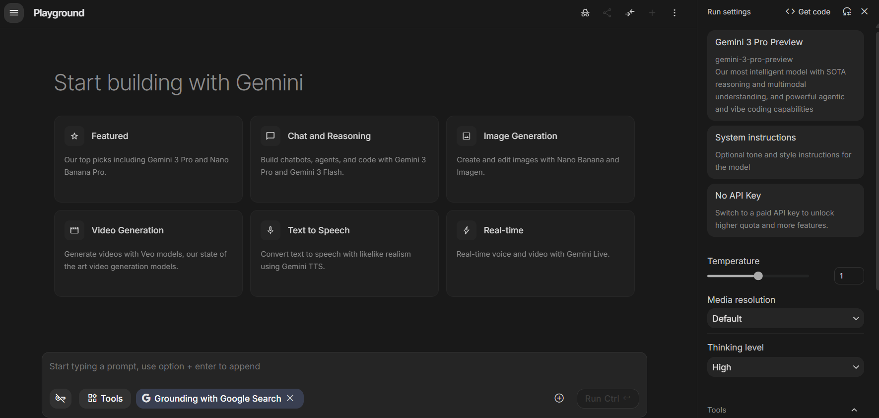Viewport: 879px width, 418px height.
Task: Click the compare mode arrows icon
Action: coord(630,13)
